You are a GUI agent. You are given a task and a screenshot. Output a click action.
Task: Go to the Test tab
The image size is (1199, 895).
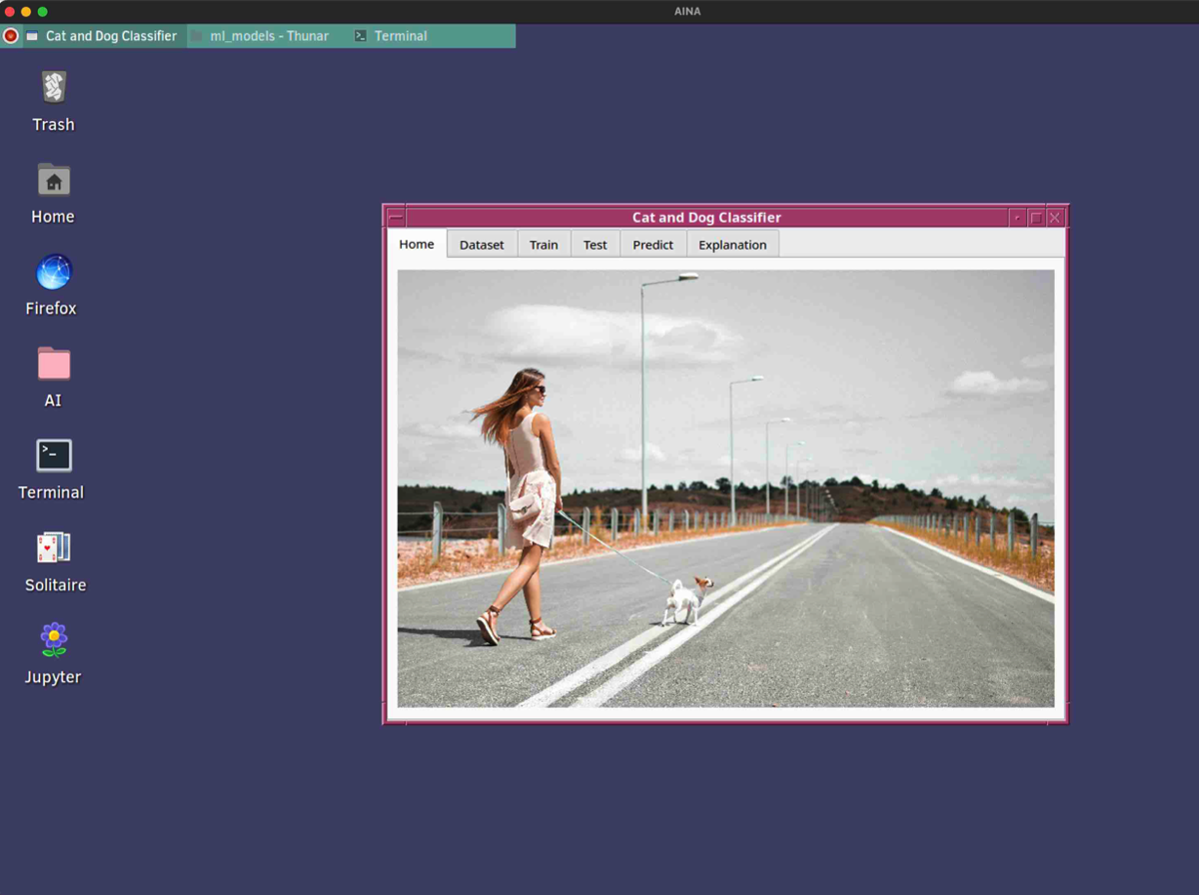[x=595, y=245]
